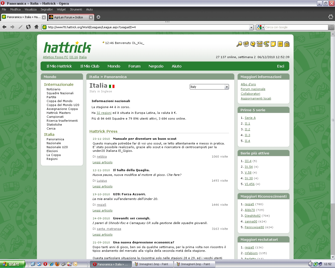Click Leggi articolo under Manuale scout article
This screenshot has height=268, width=335.
pos(103,162)
